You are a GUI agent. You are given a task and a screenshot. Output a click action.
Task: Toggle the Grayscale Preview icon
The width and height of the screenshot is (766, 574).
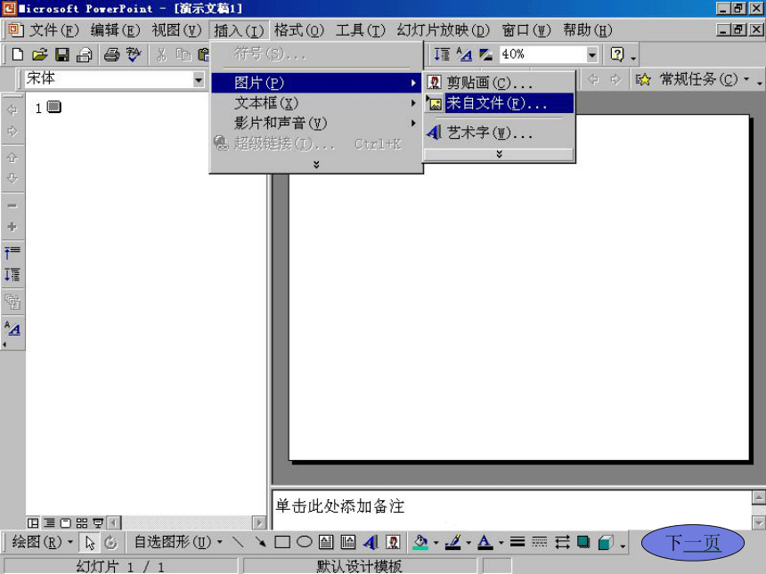click(485, 54)
